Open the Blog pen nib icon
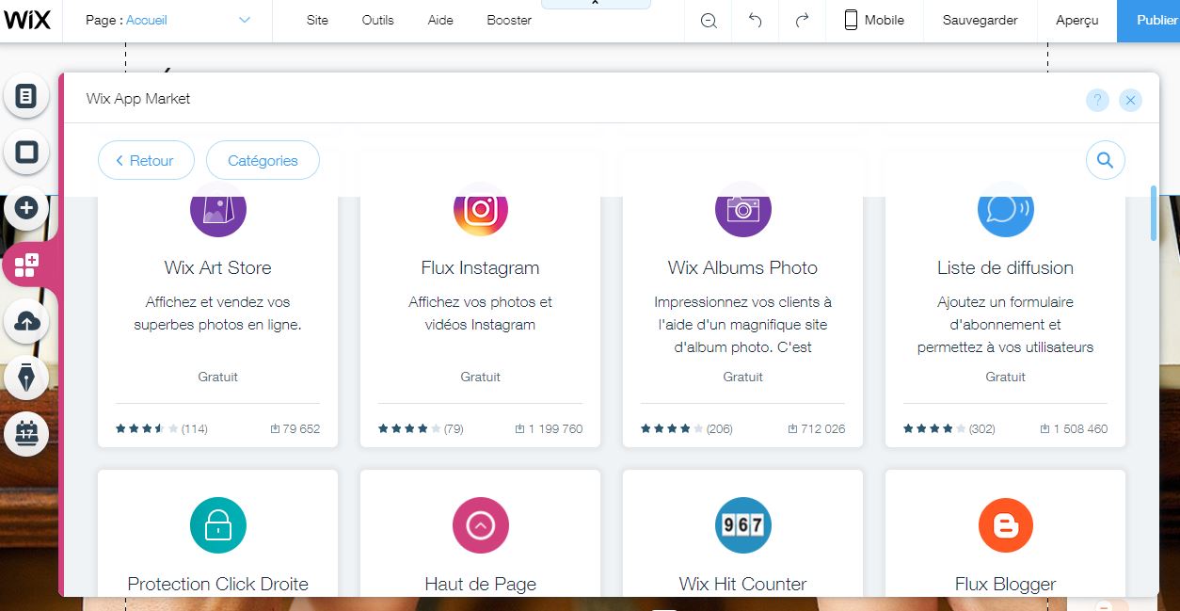 (26, 378)
